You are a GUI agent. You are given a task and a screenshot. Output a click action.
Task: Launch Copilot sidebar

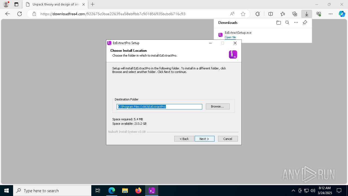(x=342, y=14)
